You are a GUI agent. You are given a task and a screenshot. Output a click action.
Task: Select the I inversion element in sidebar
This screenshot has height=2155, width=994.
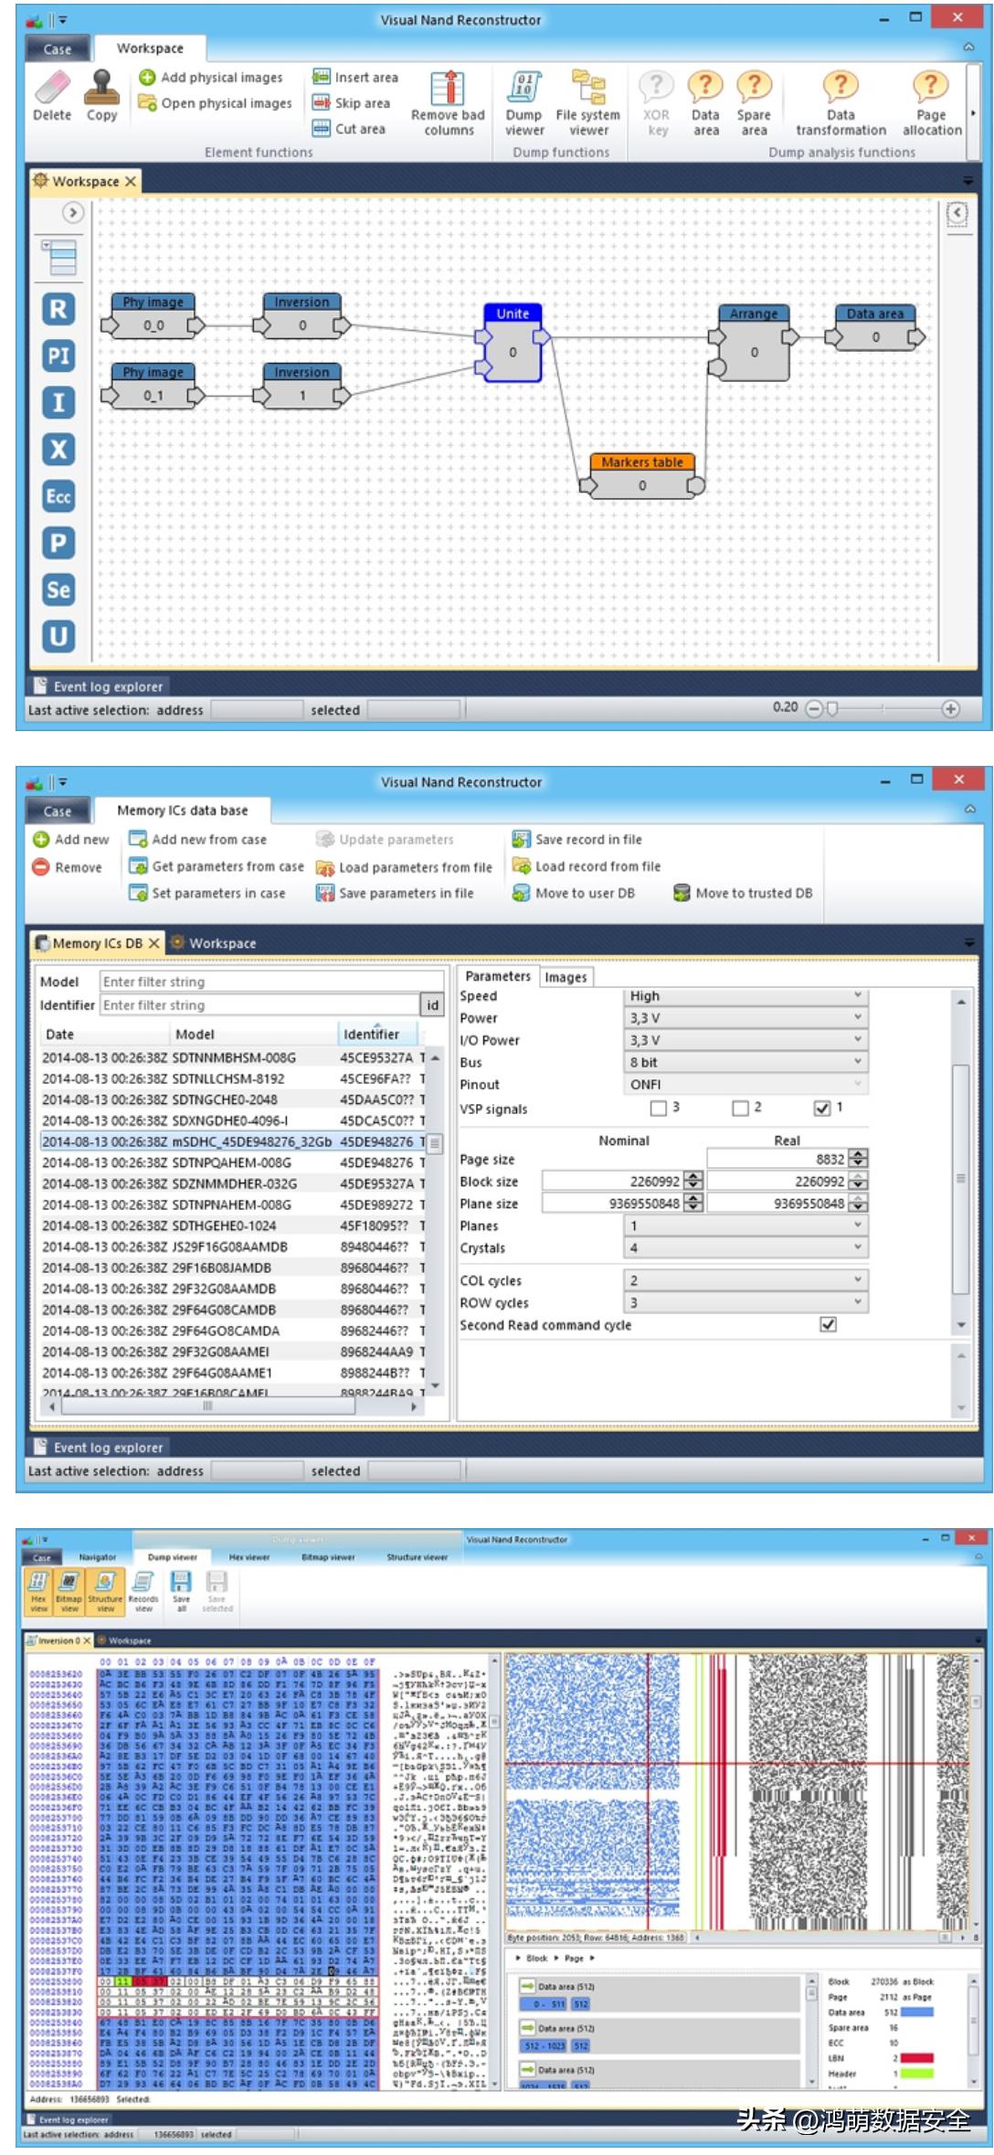coord(58,402)
